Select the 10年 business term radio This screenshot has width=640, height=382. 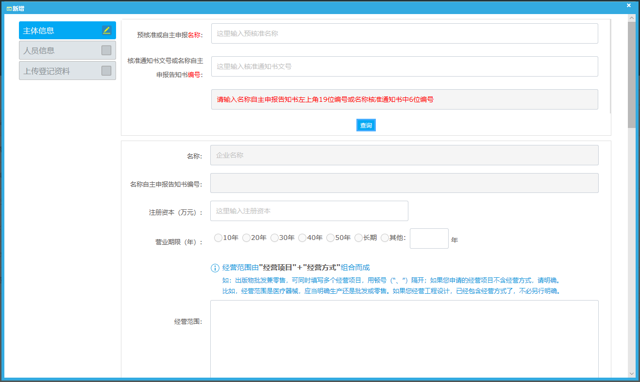tap(218, 238)
